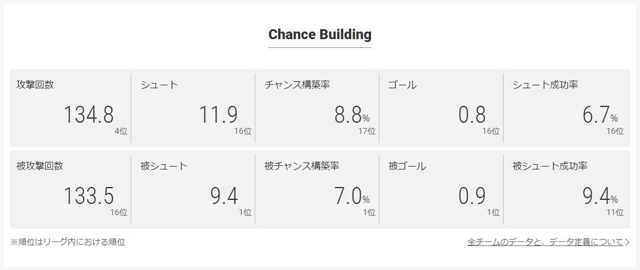Screen dimensions: 640x270
Task: Click the ゴール 0.8 stat cell
Action: 442,108
